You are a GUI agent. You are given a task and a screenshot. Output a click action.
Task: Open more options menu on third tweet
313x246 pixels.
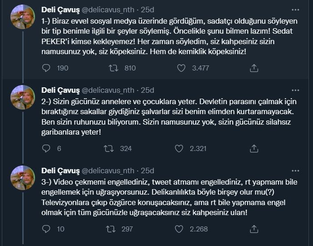(296, 170)
